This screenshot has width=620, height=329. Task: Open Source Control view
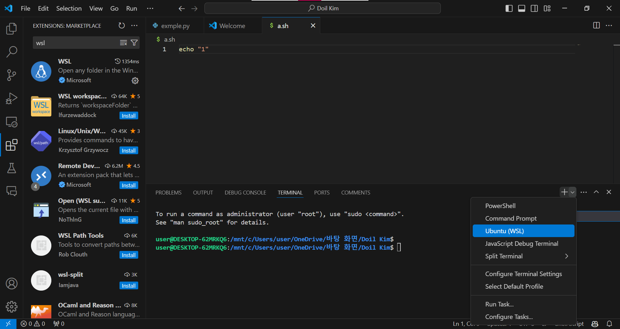pyautogui.click(x=12, y=75)
